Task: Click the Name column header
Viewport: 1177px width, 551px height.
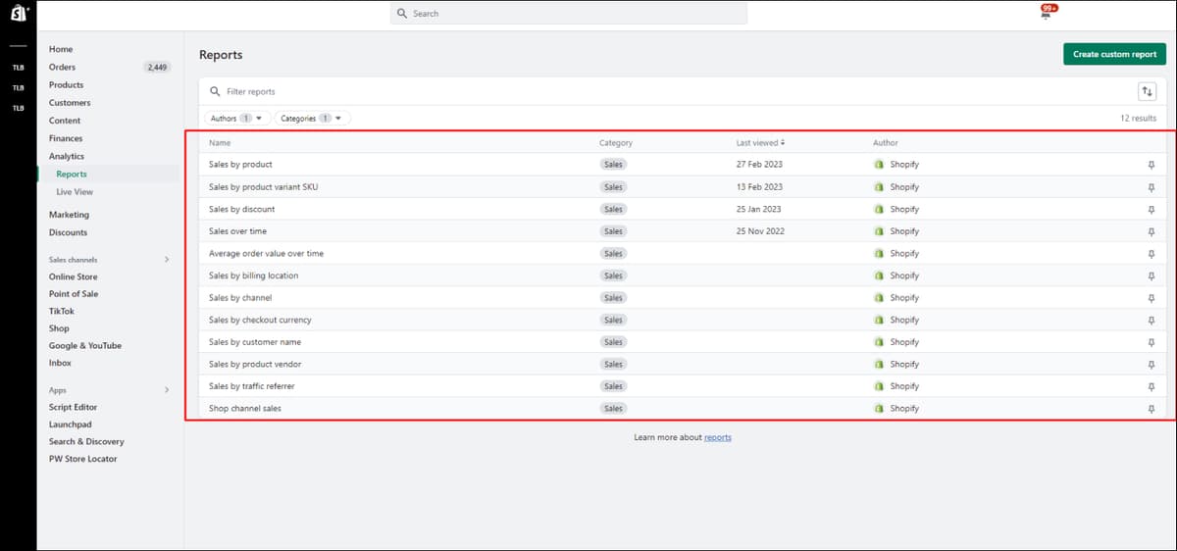Action: click(220, 143)
